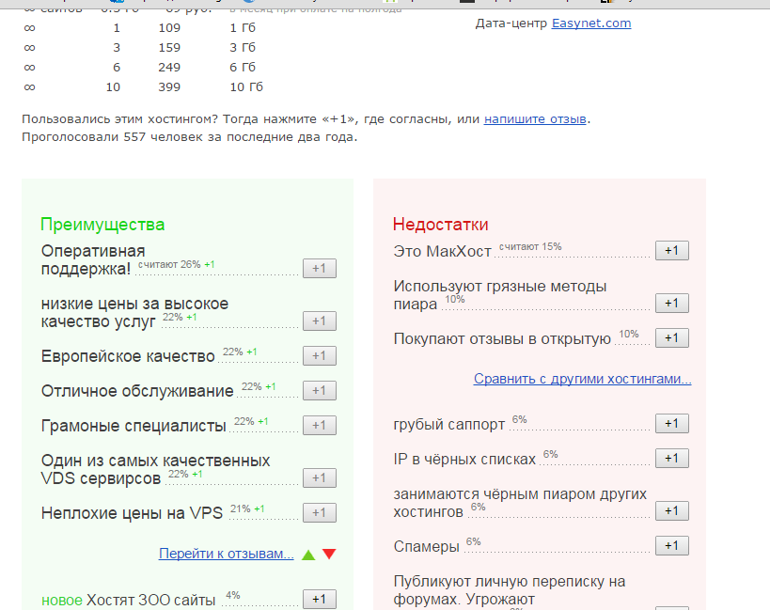Vote +1 for 'занимаются чёрным пиаром других хостингов'
This screenshot has height=610, width=770.
point(672,511)
